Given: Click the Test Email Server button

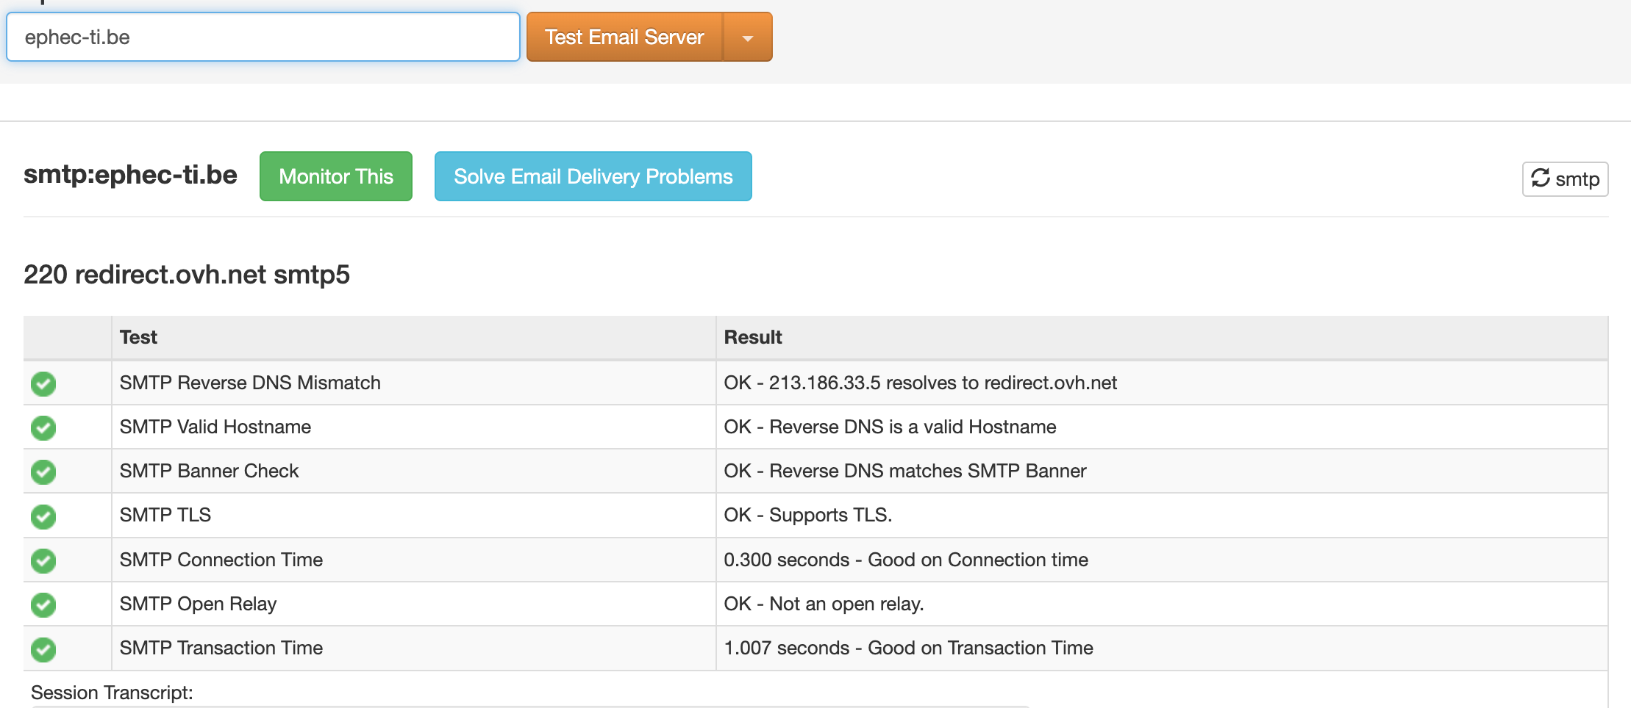Looking at the screenshot, I should tap(624, 37).
